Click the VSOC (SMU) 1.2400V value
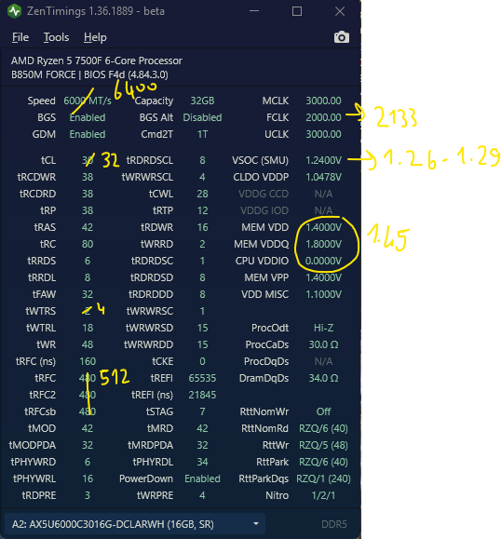The image size is (501, 539). point(323,160)
